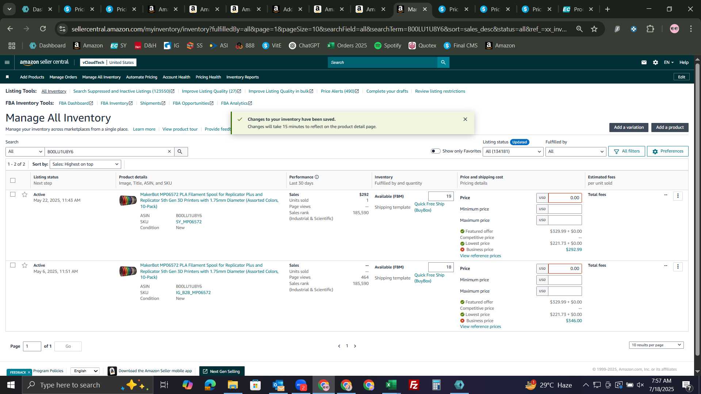Image resolution: width=701 pixels, height=394 pixels.
Task: Click the vertical page scrollbar
Action: (x=697, y=210)
